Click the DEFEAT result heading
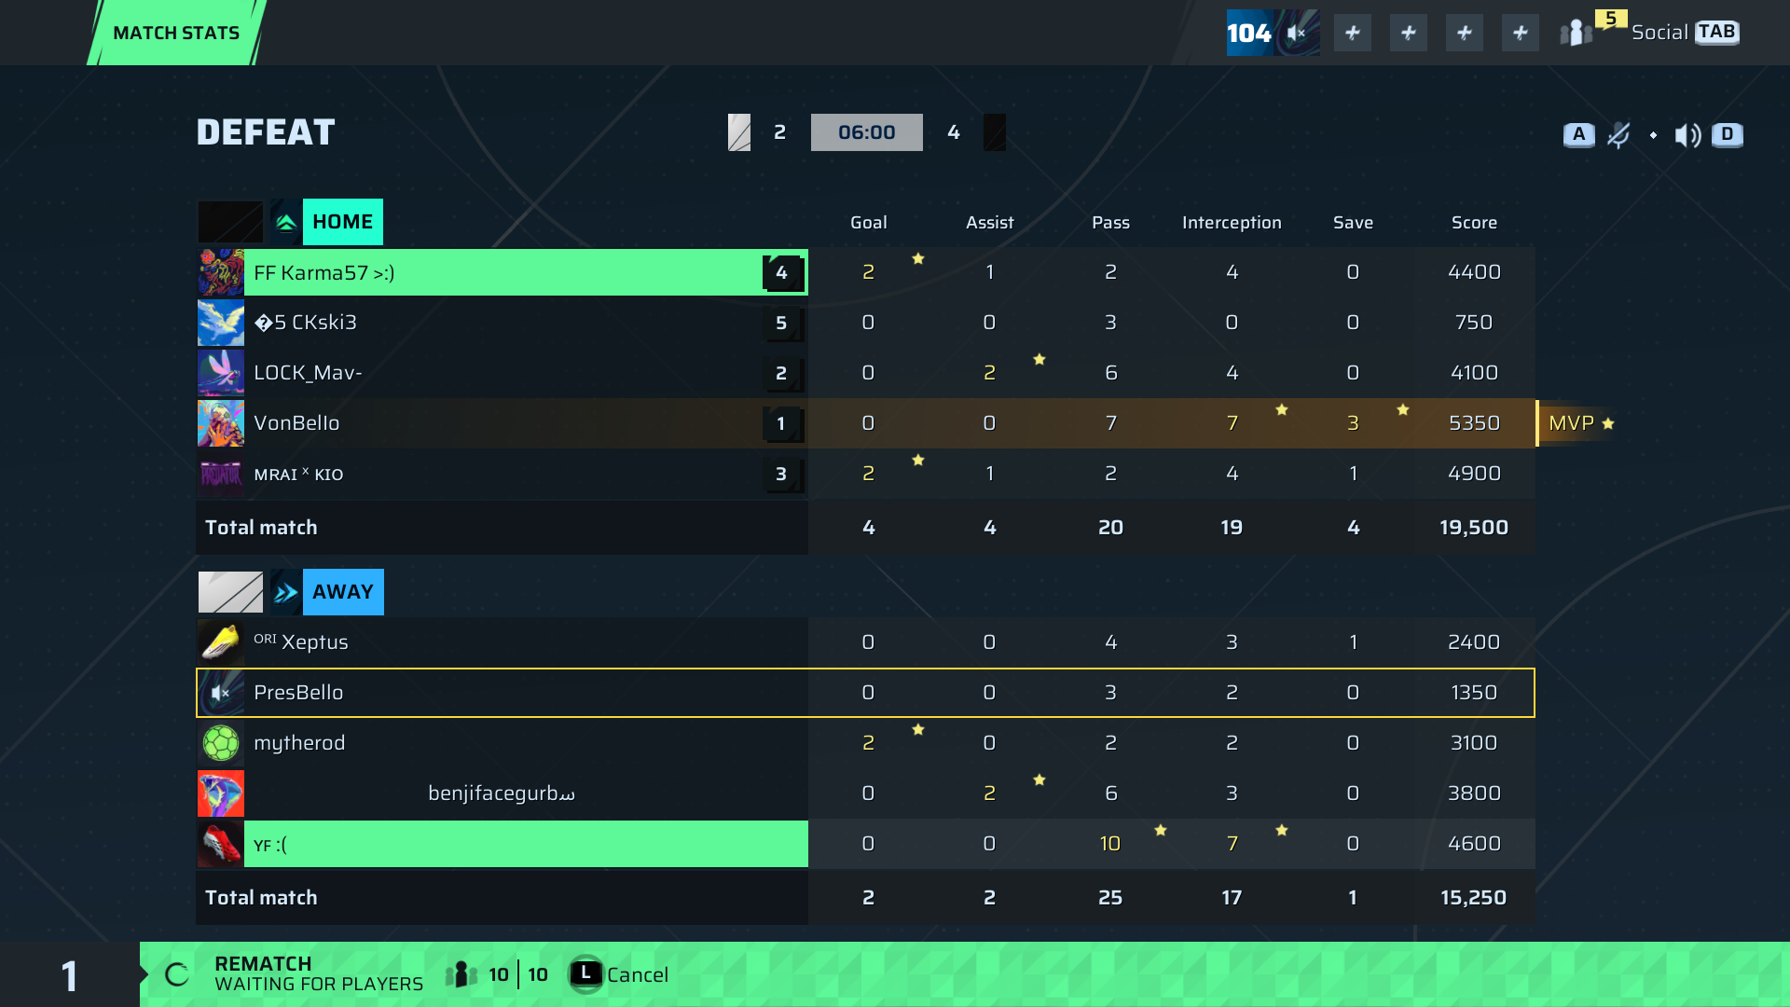 [266, 132]
